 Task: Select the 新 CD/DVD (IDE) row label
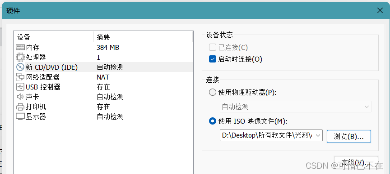pyautogui.click(x=52, y=67)
